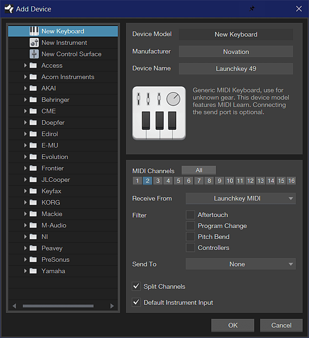The width and height of the screenshot is (309, 338).
Task: Click the Yamaha folder icon
Action: coord(33,271)
